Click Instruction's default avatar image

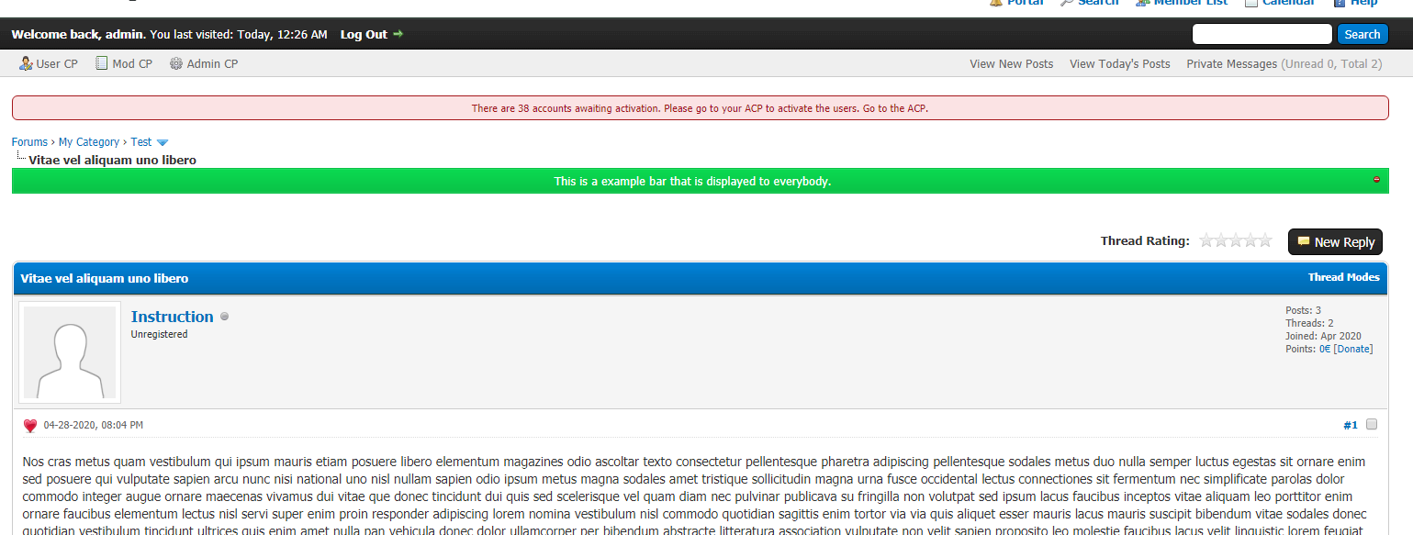(70, 352)
